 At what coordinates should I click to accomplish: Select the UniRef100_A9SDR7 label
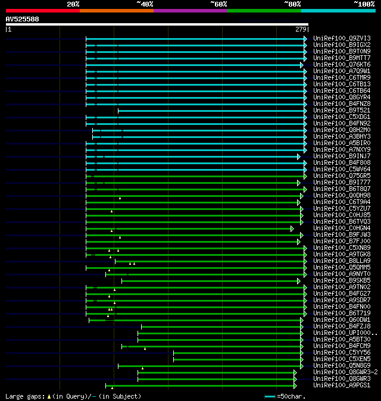(x=342, y=300)
